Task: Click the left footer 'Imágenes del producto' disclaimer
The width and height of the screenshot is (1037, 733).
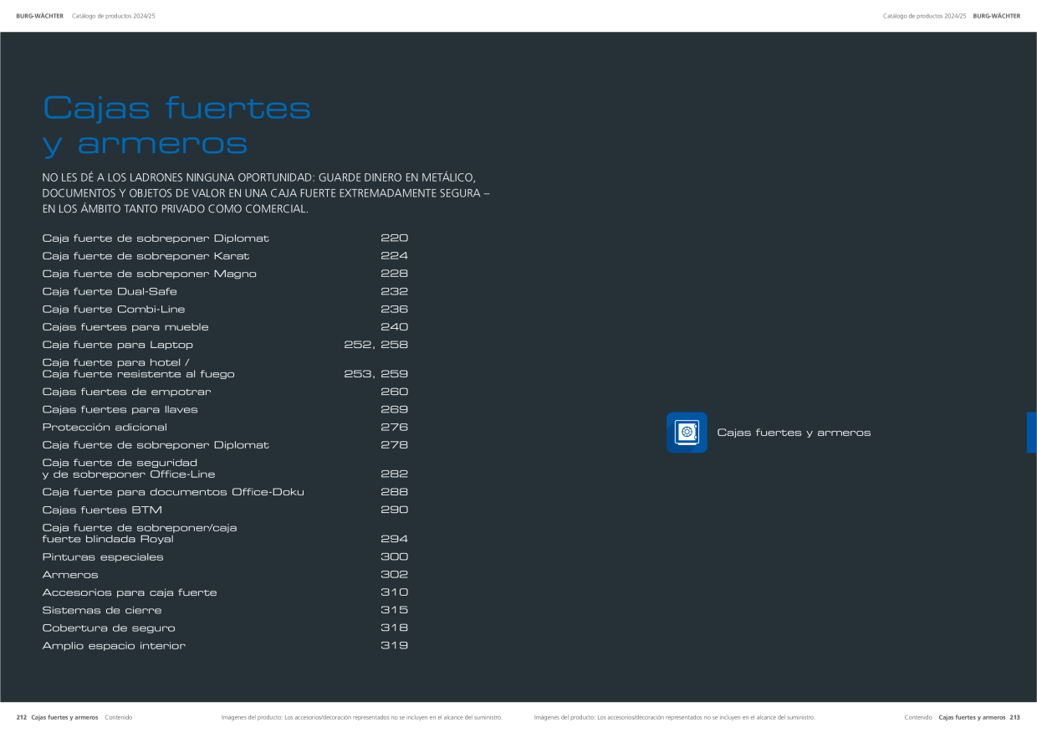Action: [361, 717]
